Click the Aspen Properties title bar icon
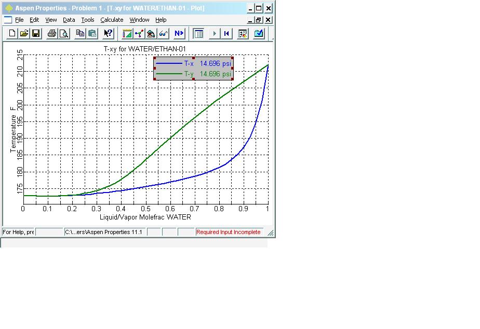This screenshot has height=329, width=480. pos(9,8)
